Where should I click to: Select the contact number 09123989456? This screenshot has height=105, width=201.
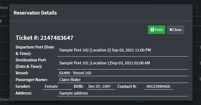(158, 86)
